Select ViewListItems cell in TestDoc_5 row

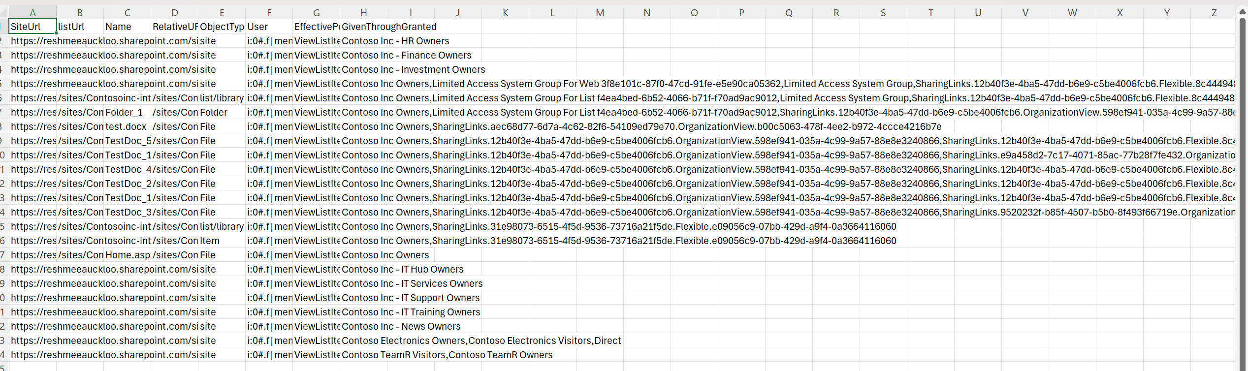click(316, 141)
